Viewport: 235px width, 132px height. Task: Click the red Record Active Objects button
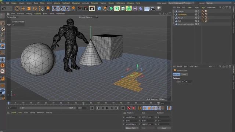(x=129, y=108)
